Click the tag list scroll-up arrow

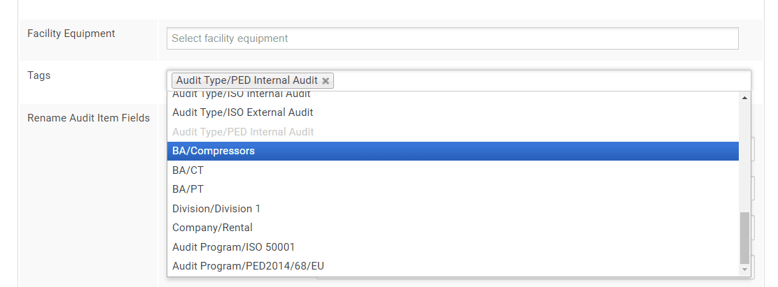pos(744,98)
